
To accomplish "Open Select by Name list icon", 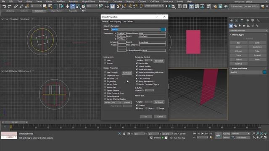I will 50,6.
